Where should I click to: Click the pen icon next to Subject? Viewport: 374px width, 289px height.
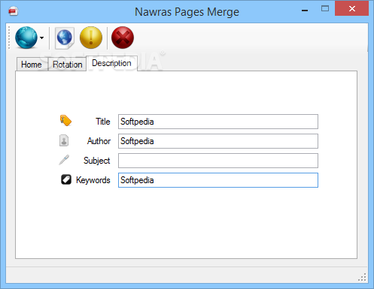(x=64, y=160)
